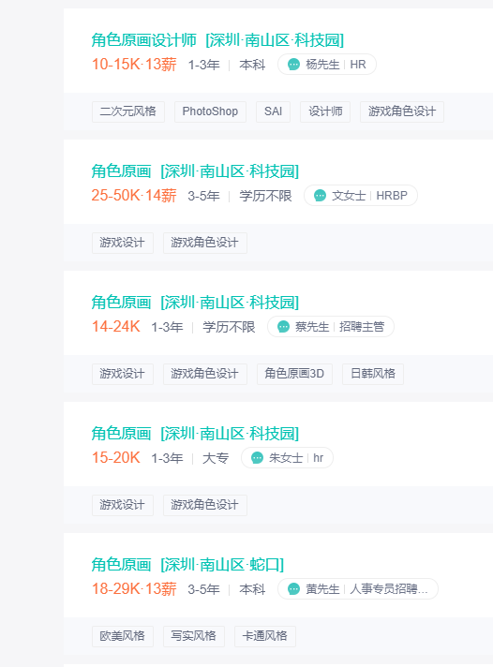Open the 15-20K 角色原画 job listing

pyautogui.click(x=195, y=434)
